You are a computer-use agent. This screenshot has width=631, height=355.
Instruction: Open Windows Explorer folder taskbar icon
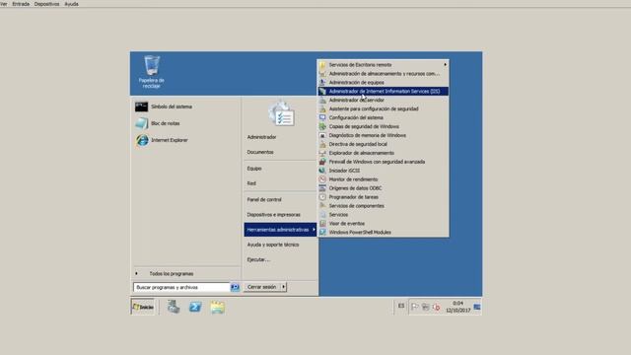(x=217, y=307)
